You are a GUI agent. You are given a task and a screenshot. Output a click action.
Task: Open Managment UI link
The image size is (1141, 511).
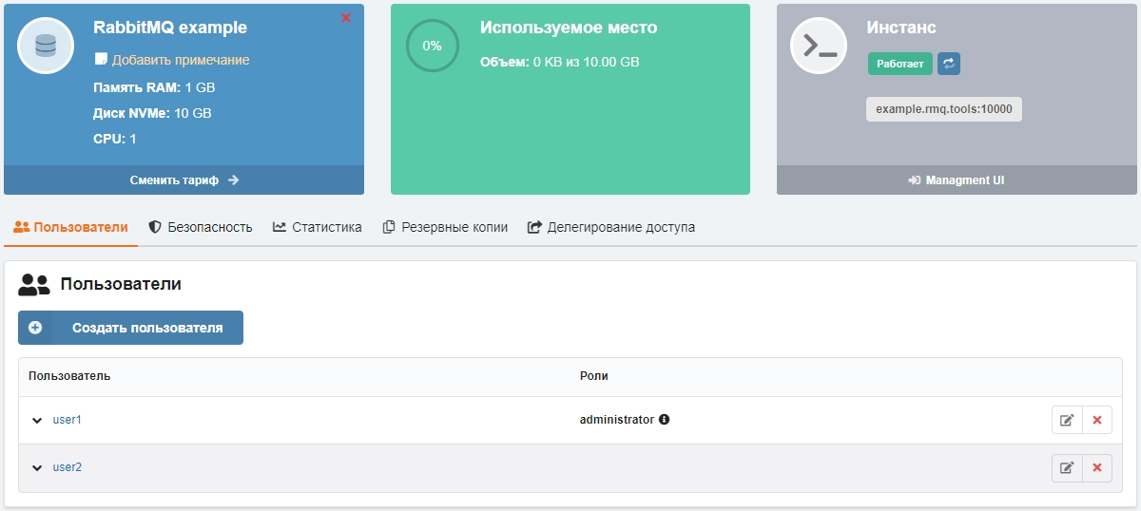pos(956,180)
